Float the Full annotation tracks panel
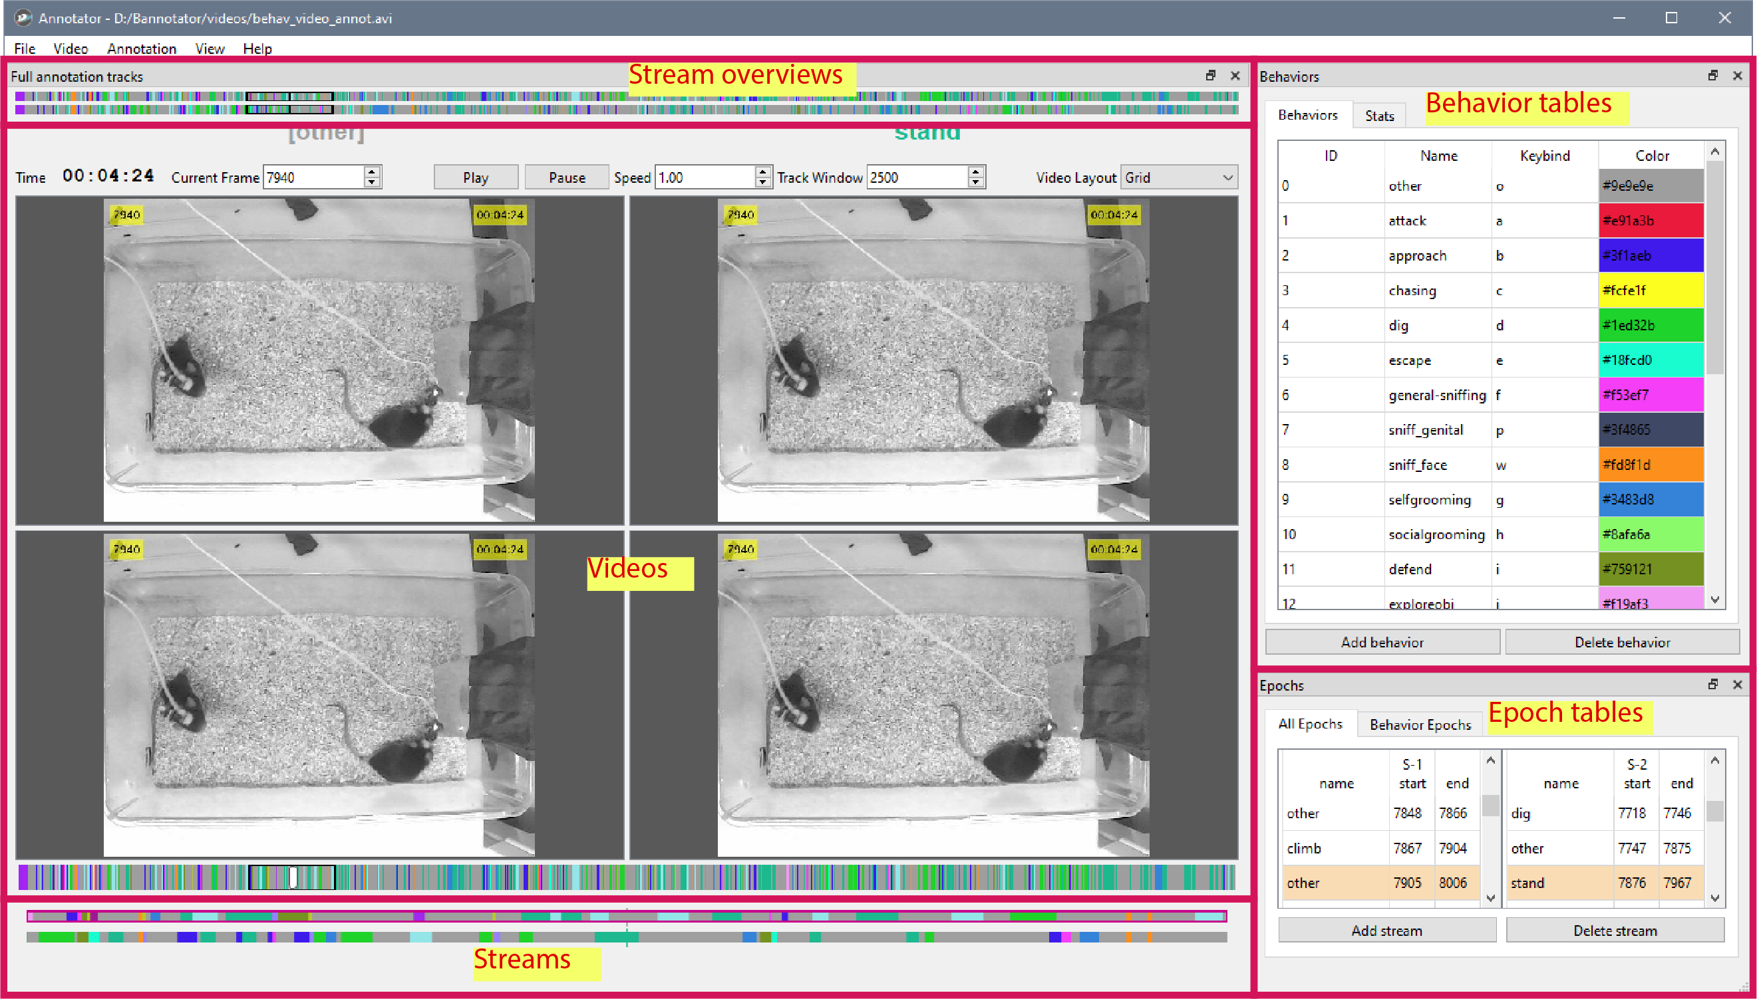Screen dimensions: 1757x999 (1210, 76)
